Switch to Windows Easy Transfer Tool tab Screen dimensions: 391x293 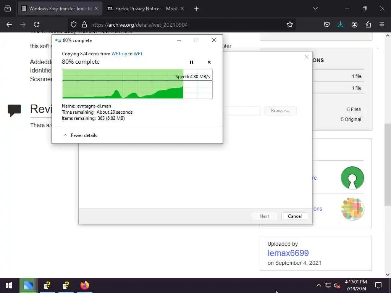click(x=60, y=9)
